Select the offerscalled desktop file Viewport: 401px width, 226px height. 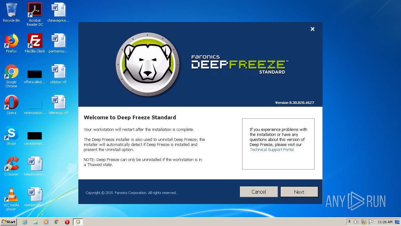tap(35, 77)
